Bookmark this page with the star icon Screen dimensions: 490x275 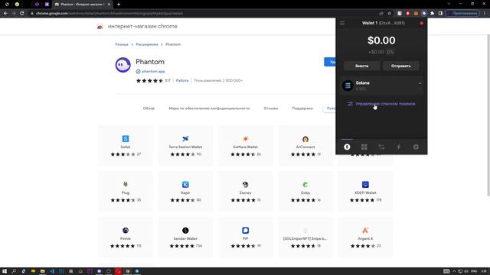click(x=390, y=13)
